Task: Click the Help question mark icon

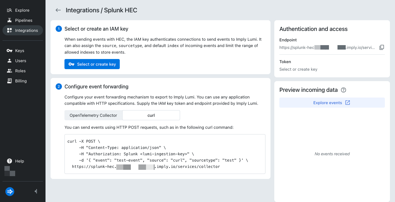Action: pyautogui.click(x=9, y=161)
